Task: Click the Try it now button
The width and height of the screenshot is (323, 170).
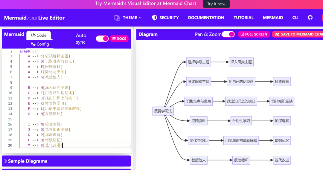Action: tap(216, 4)
